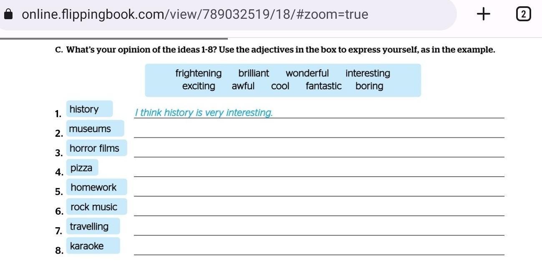Viewport: 542px width, 261px height.
Task: Open the tab switcher showing 2 tabs
Action: point(523,15)
